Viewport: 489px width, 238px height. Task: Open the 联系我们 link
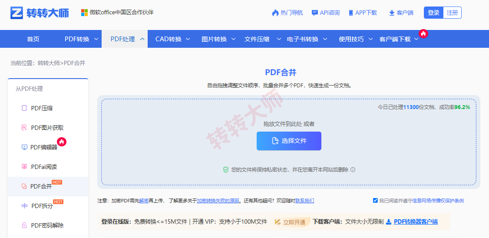[x=305, y=201]
